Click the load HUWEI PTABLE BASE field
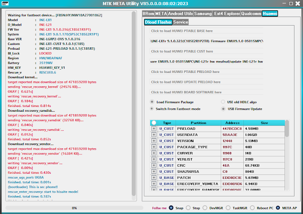Image resolution: width=303 pixels, height=214 pixels. point(206,31)
